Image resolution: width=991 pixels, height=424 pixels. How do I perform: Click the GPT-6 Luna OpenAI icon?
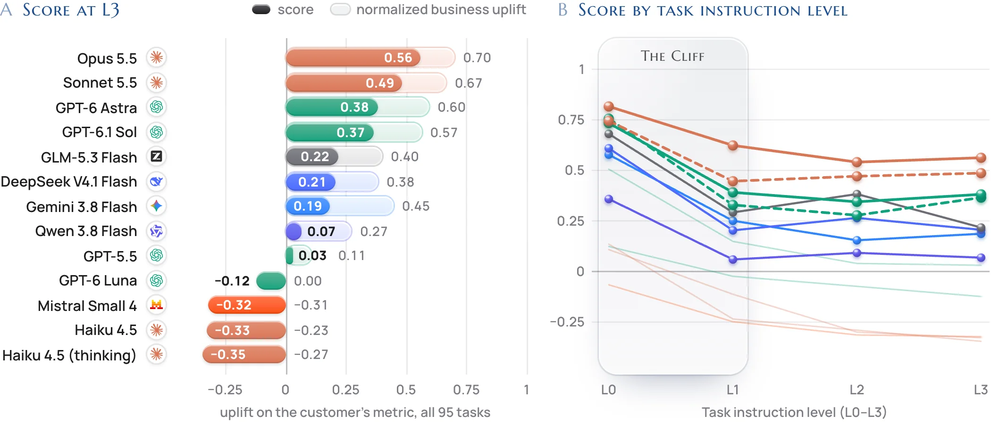tap(156, 281)
